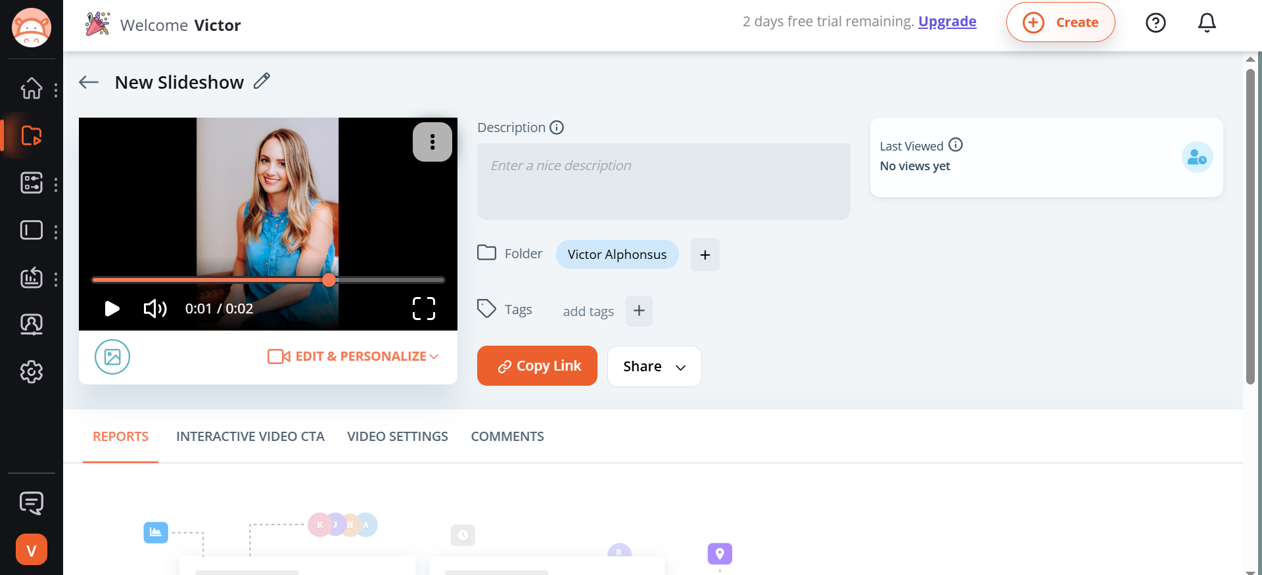Select the Victor Alphonsus folder chip
The width and height of the screenshot is (1262, 575).
point(617,254)
